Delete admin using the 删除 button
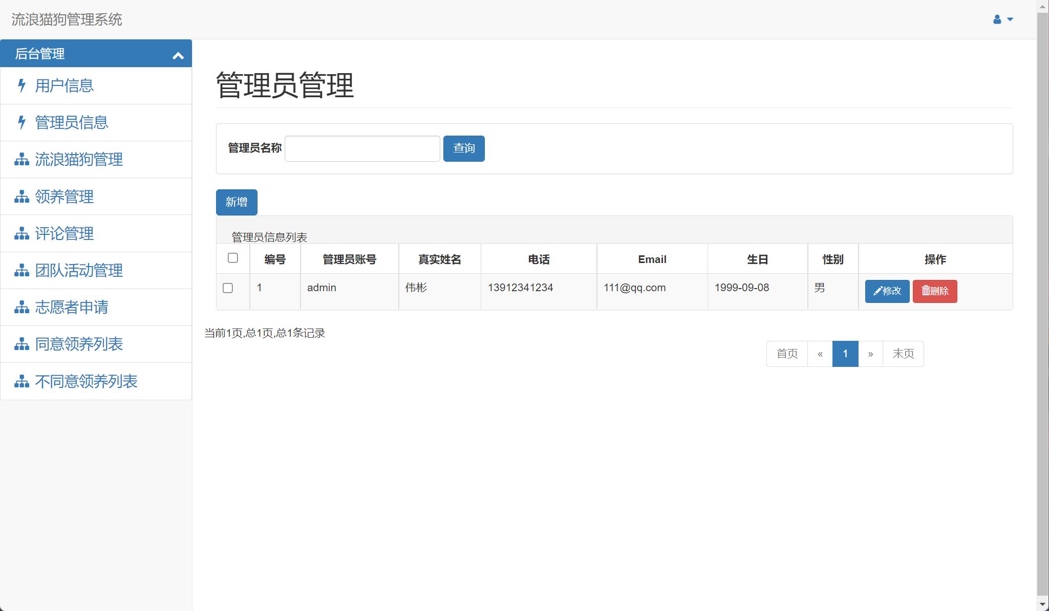The width and height of the screenshot is (1049, 611). pyautogui.click(x=935, y=291)
